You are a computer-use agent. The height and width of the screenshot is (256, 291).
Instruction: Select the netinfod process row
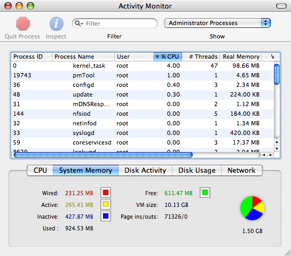point(143,123)
